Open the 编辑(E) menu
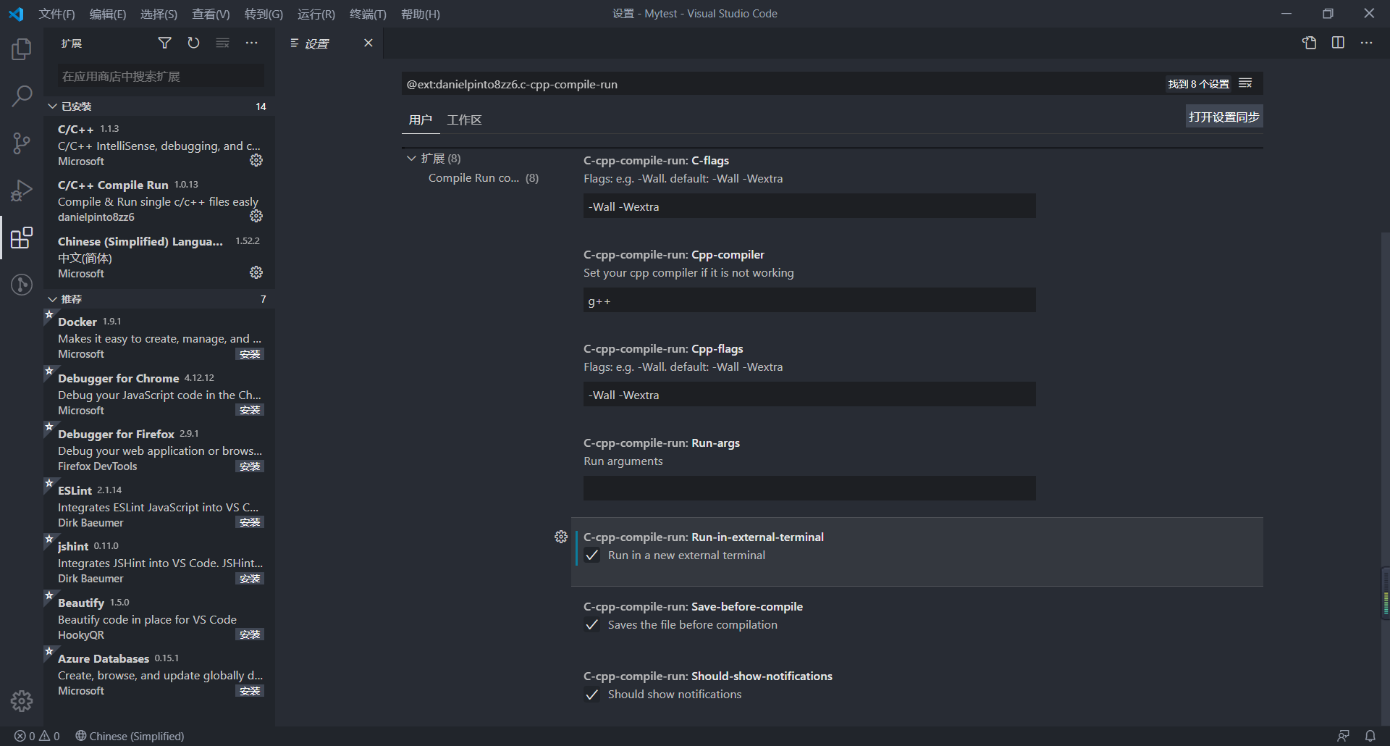Image resolution: width=1390 pixels, height=746 pixels. click(x=108, y=14)
